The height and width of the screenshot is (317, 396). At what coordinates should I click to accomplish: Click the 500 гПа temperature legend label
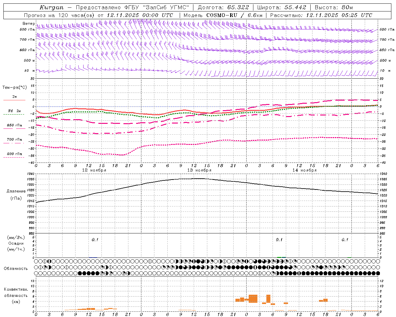[x=14, y=154]
